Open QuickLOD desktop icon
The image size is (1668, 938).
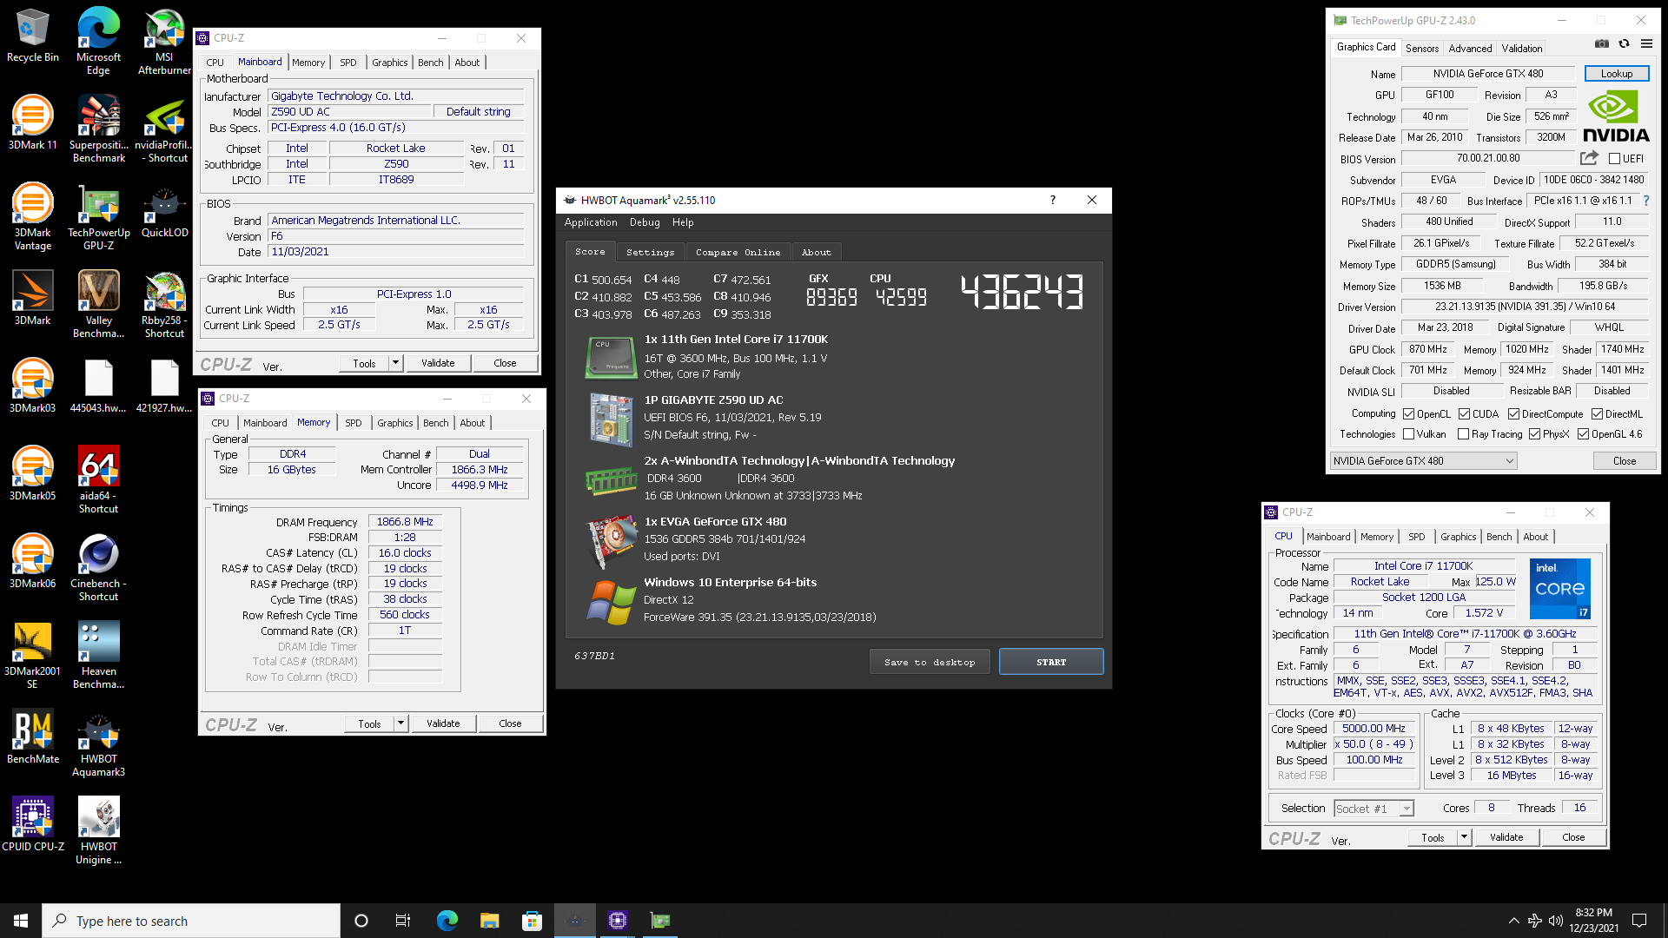click(164, 210)
